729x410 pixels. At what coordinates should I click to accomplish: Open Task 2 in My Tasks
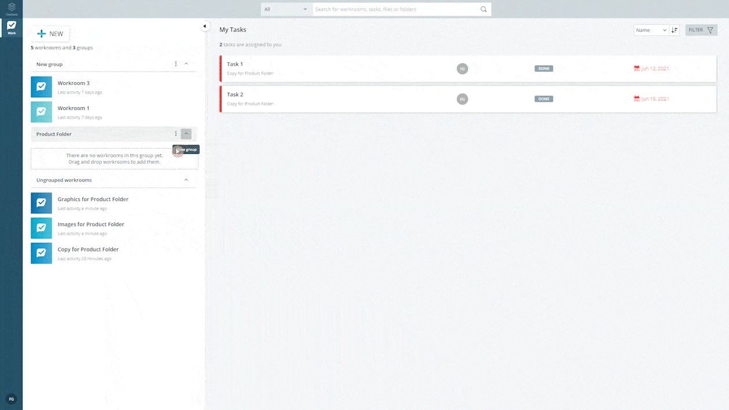pos(235,95)
